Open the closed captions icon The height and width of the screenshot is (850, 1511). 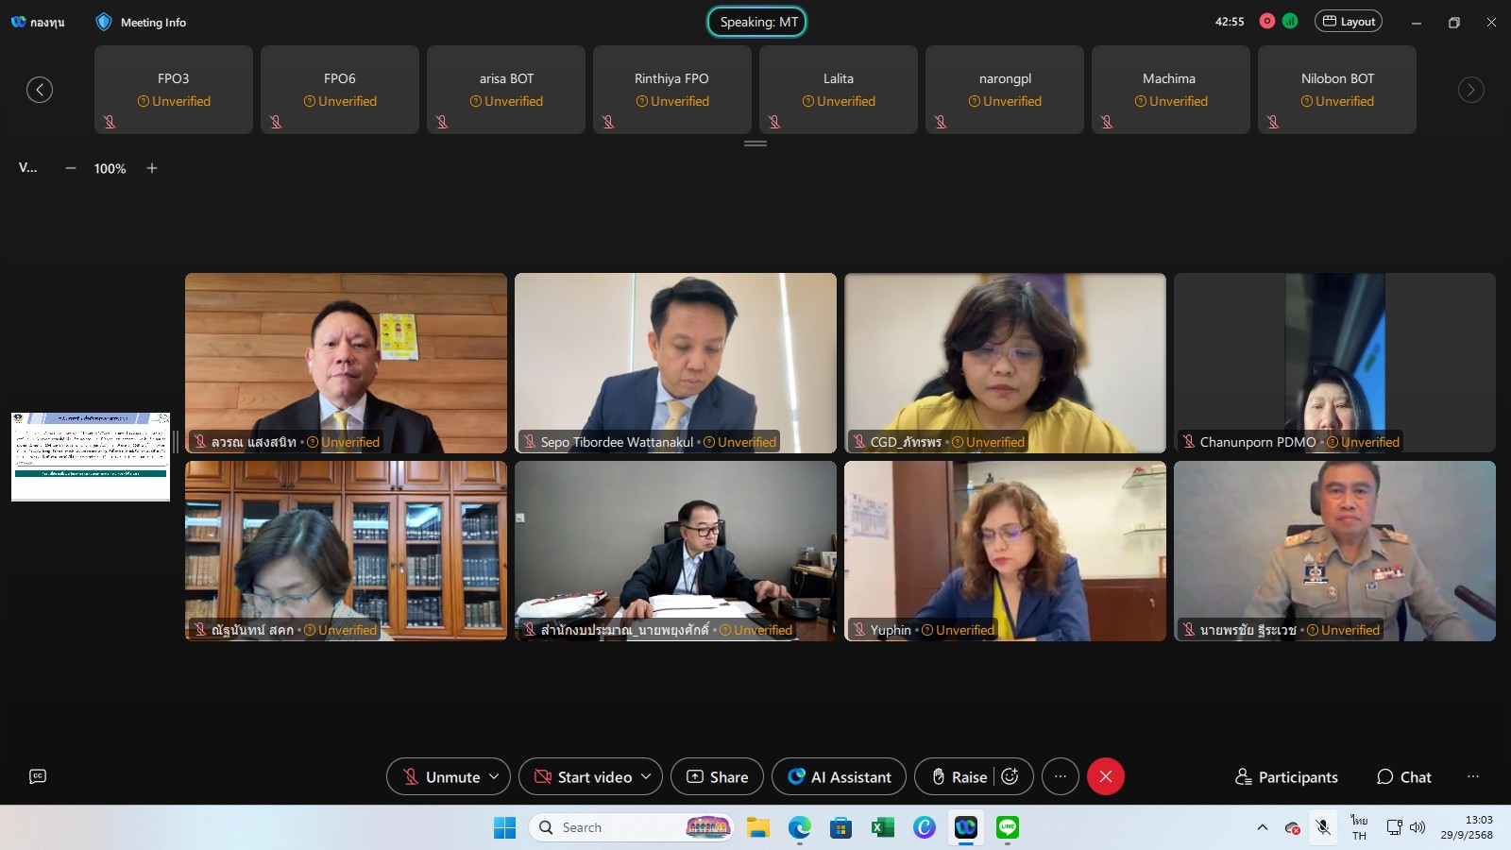pyautogui.click(x=38, y=776)
